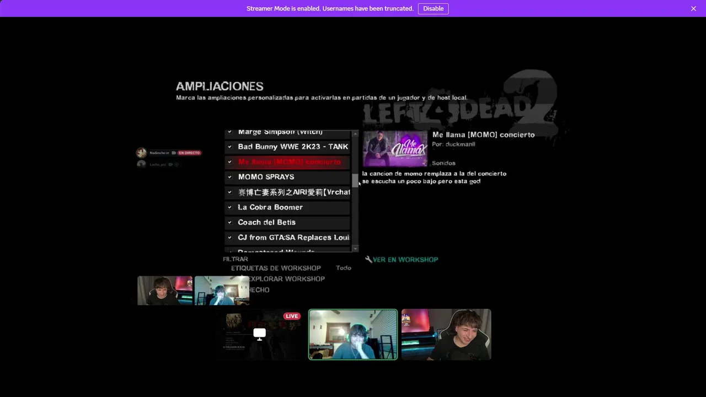Click HECHO to finish
Screen dimensions: 706x397
(259, 290)
